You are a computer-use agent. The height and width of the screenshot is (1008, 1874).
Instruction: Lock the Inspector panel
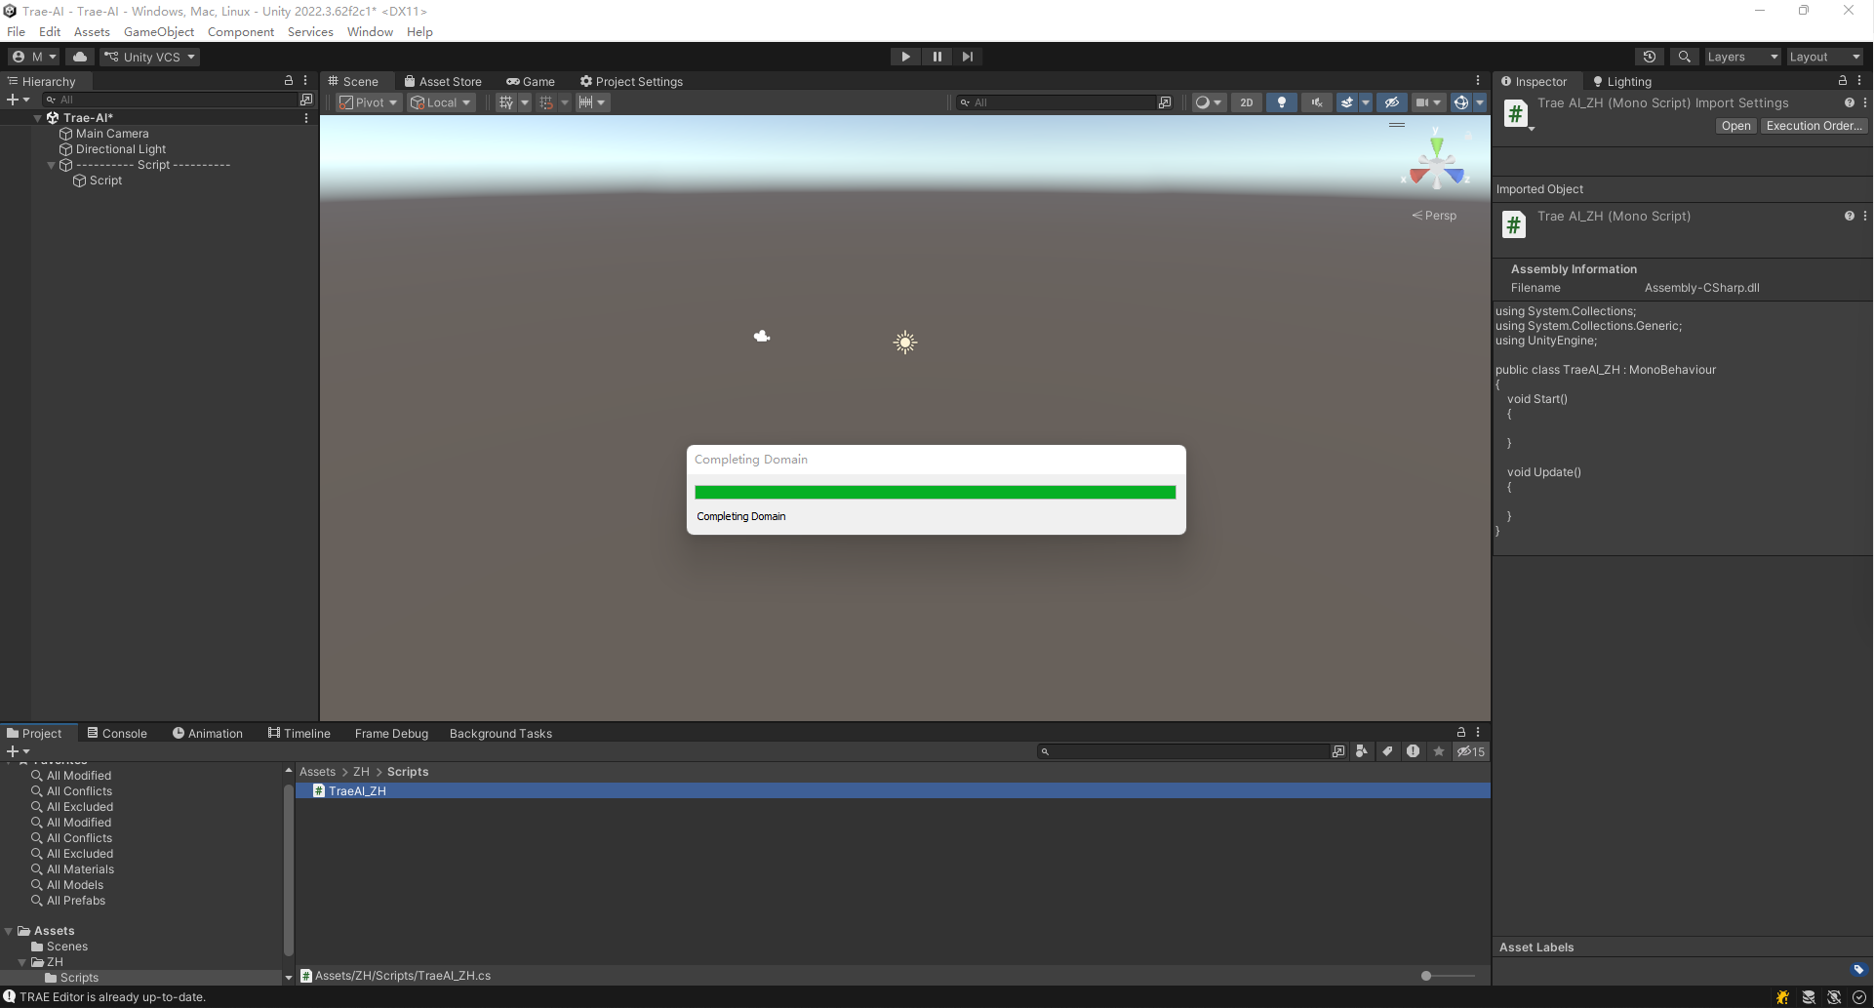click(1843, 81)
